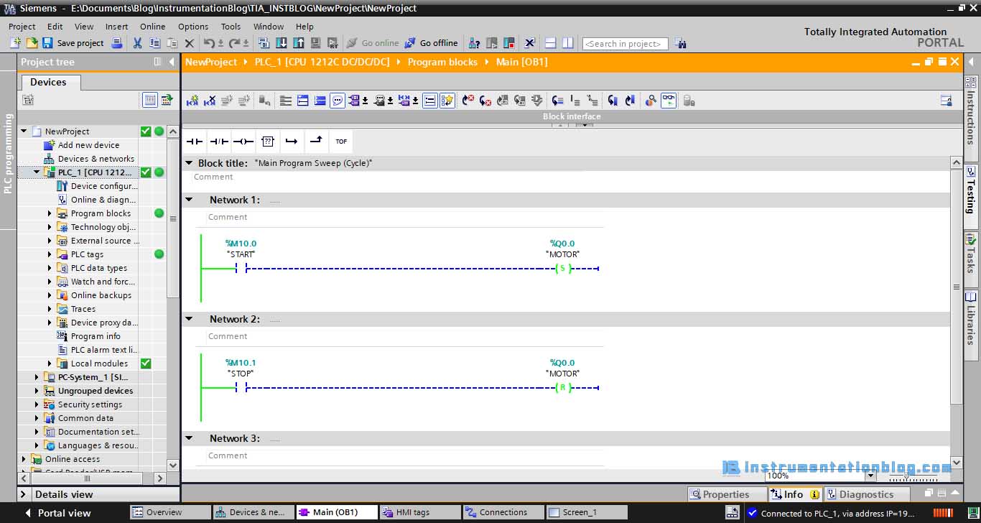
Task: Switch to the Diagnostics tab
Action: click(x=866, y=494)
